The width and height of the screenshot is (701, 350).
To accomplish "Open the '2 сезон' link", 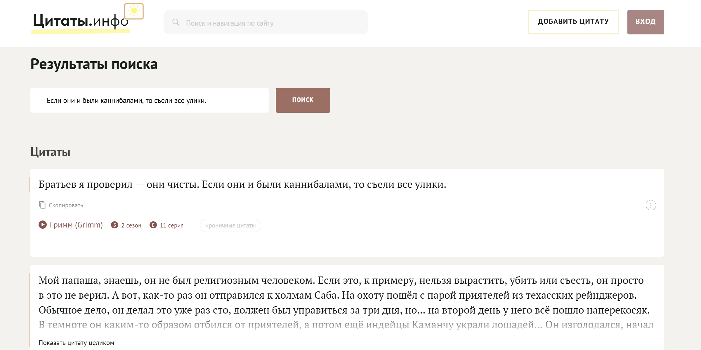I will (x=131, y=225).
